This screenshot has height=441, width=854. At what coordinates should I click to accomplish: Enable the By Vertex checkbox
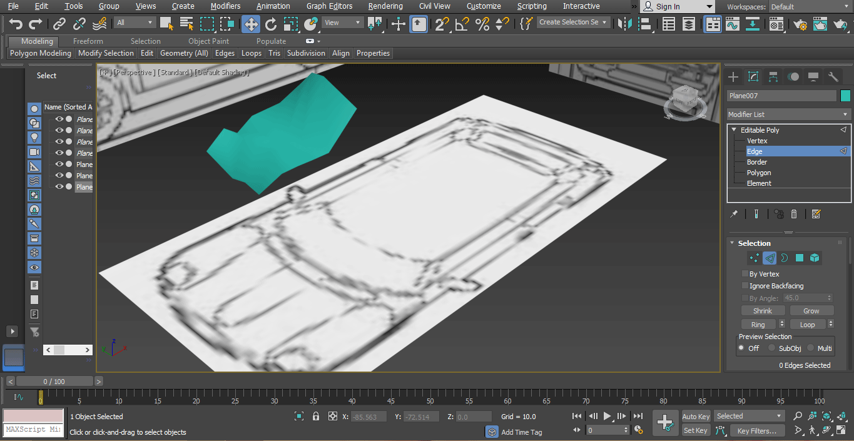click(745, 273)
